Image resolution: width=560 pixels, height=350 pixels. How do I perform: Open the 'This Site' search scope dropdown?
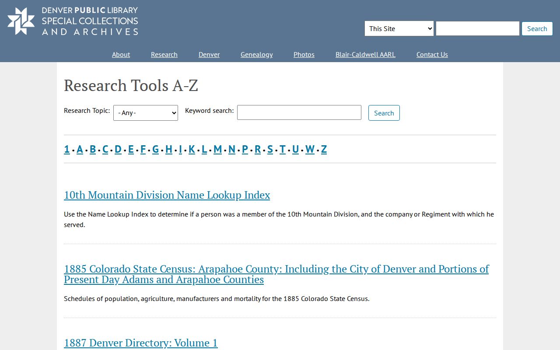point(399,28)
